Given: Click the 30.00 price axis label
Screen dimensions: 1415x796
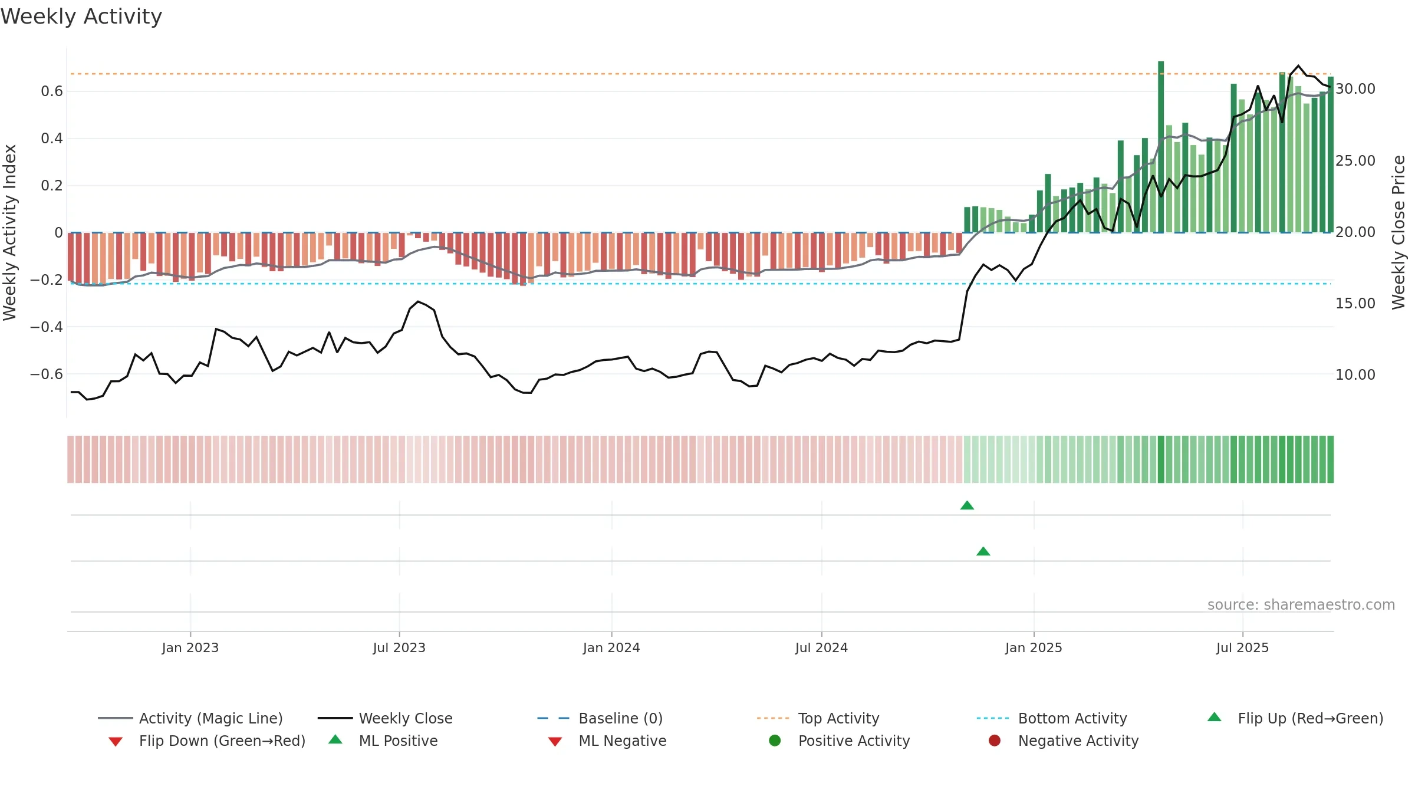Looking at the screenshot, I should (1355, 89).
